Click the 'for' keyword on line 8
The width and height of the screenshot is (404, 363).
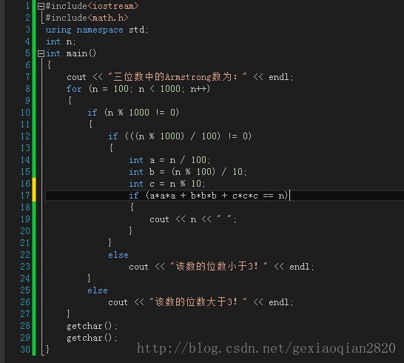point(74,89)
